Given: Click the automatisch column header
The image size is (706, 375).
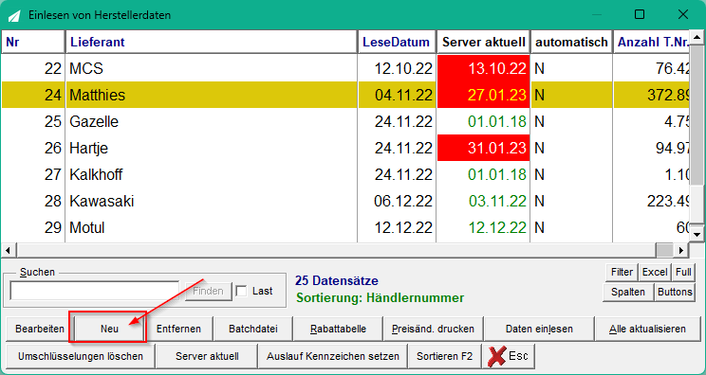Looking at the screenshot, I should (571, 43).
